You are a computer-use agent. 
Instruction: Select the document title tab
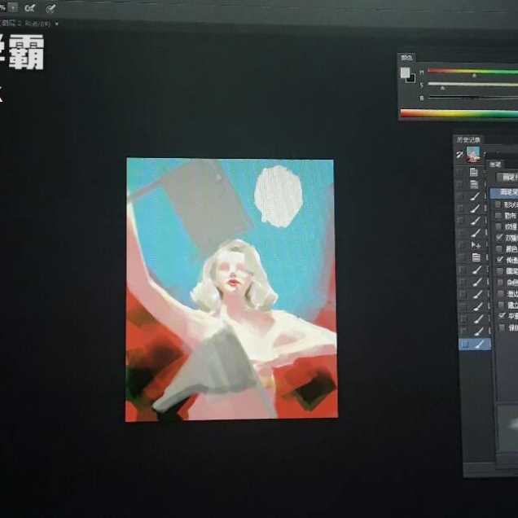[x=26, y=24]
